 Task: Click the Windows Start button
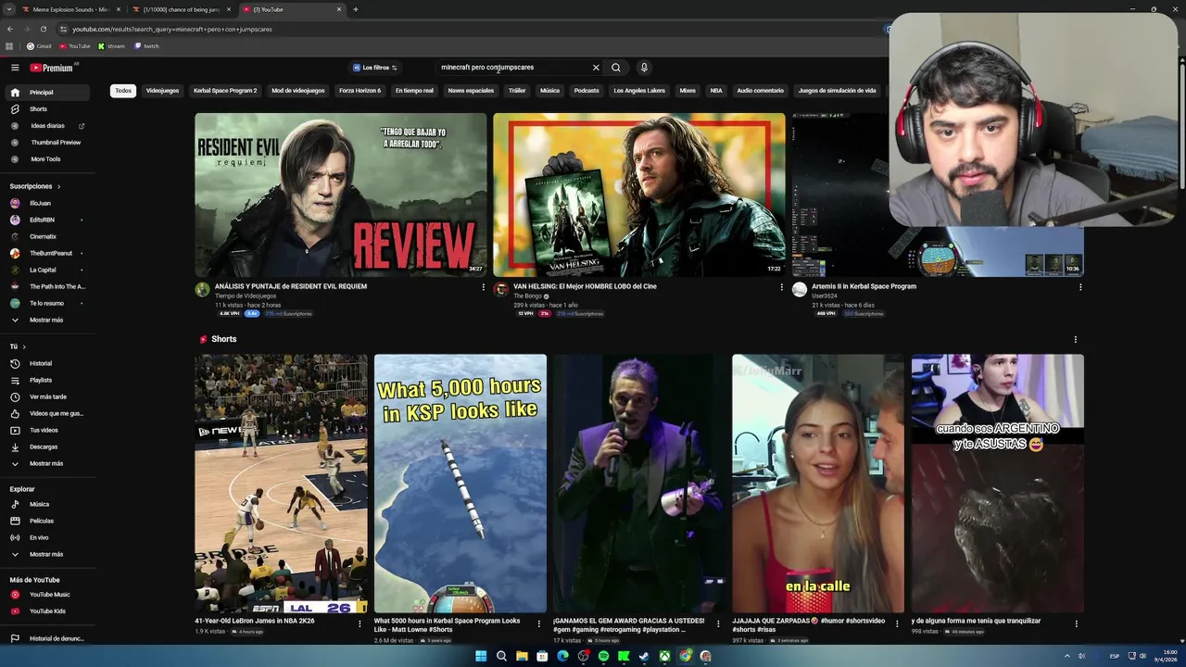(481, 656)
